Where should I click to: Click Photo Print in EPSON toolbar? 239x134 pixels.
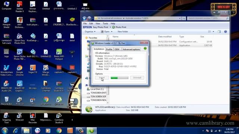point(119,27)
